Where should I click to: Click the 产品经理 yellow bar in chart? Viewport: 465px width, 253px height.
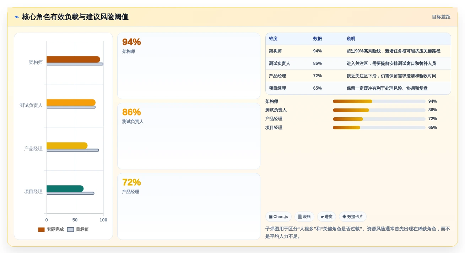pos(67,146)
